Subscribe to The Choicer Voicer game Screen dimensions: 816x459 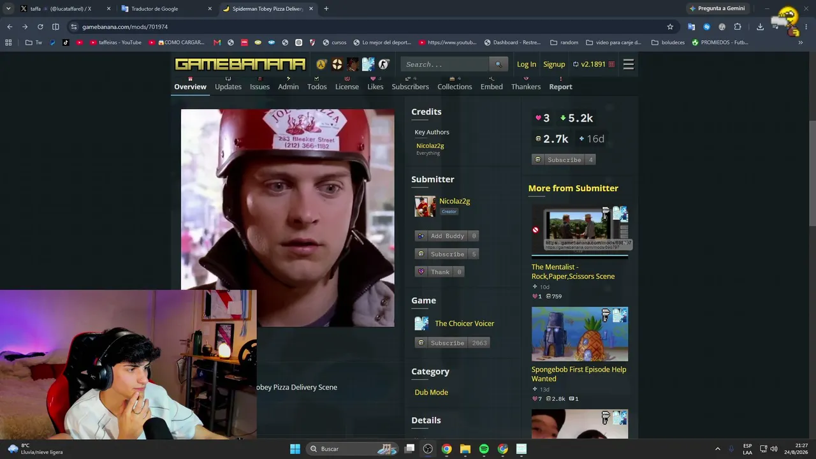tap(452, 343)
